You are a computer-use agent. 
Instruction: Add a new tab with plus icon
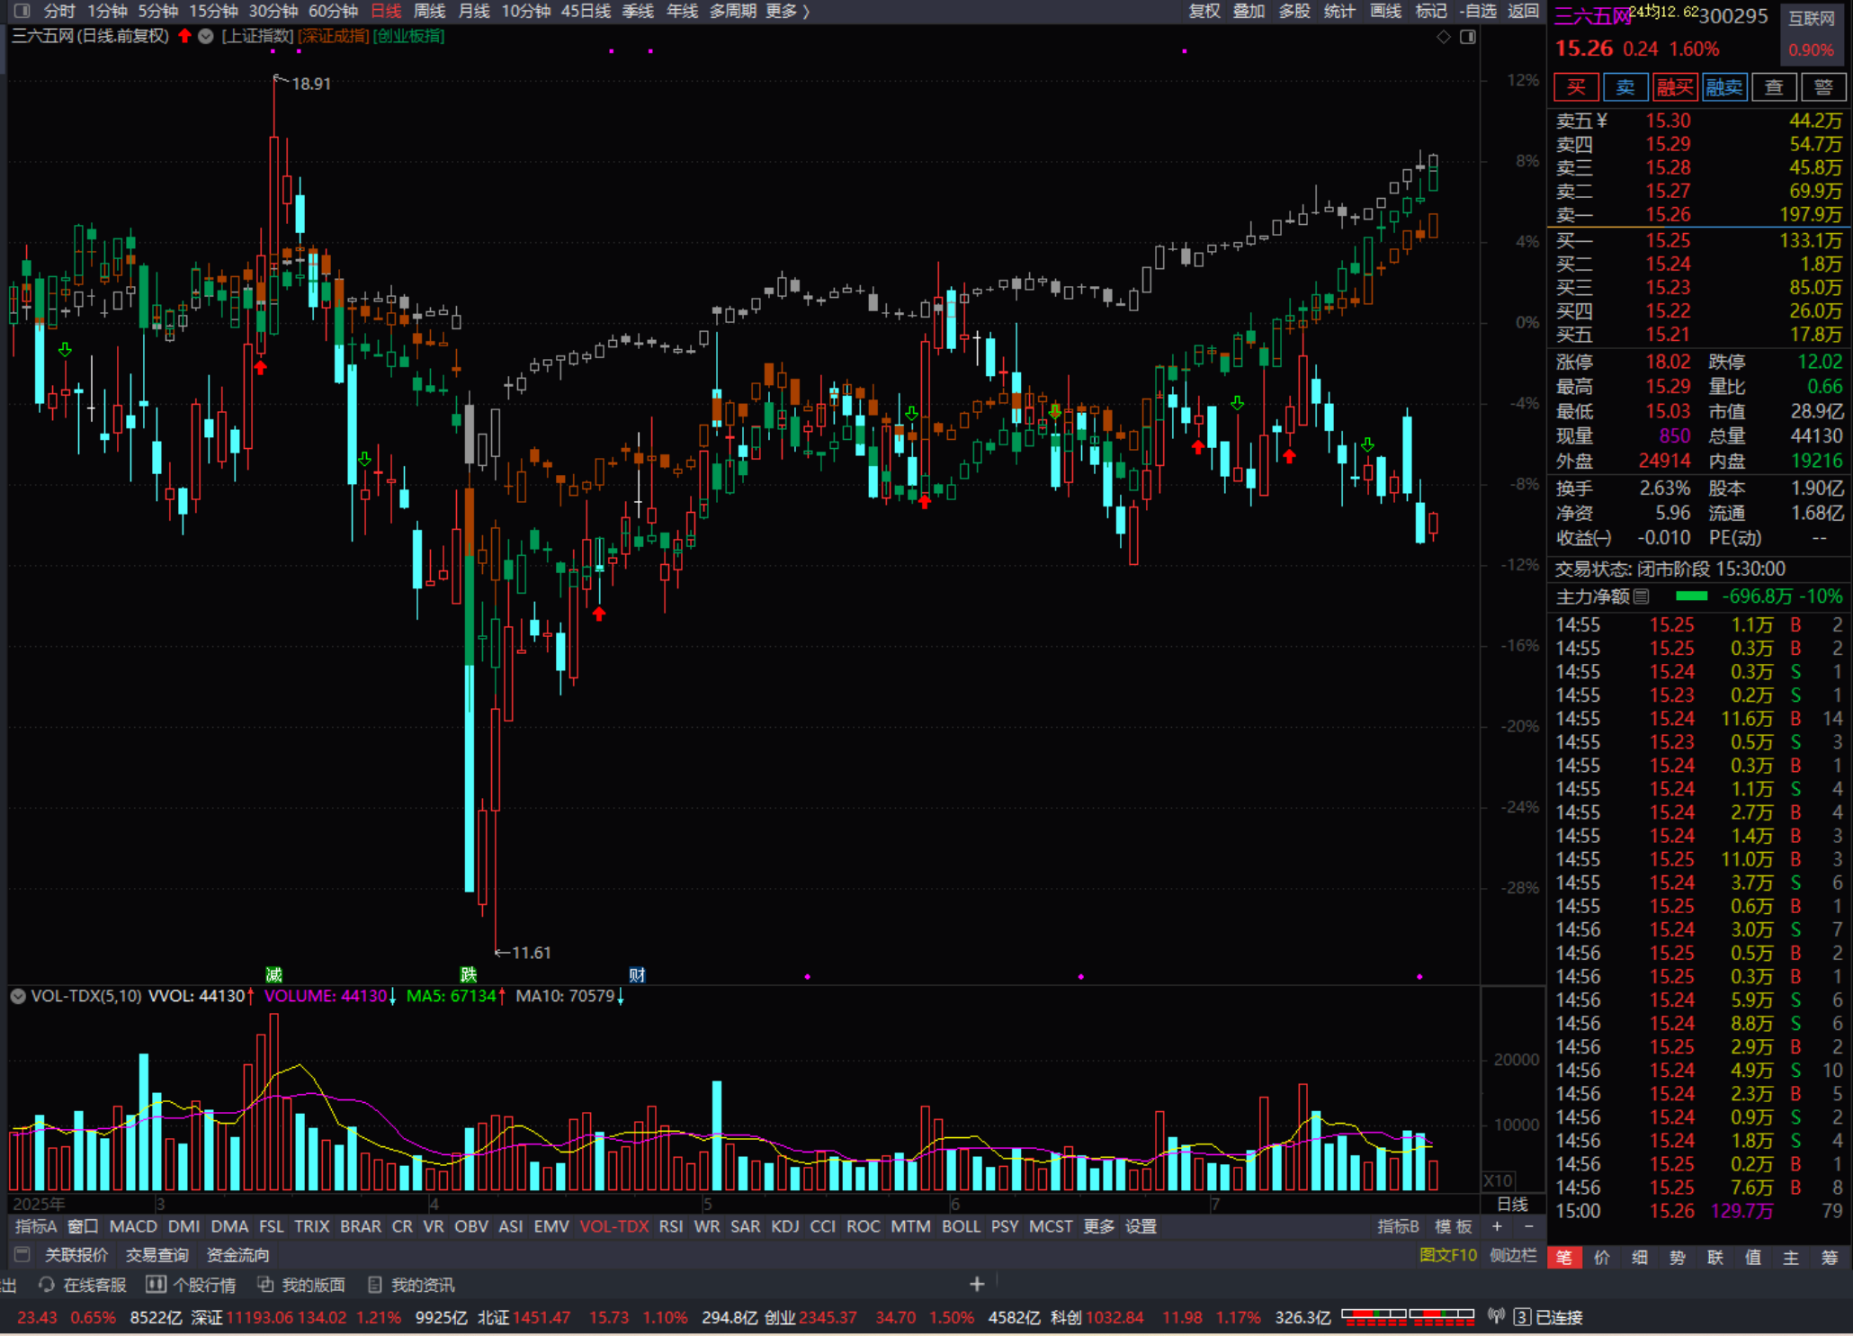[977, 1285]
